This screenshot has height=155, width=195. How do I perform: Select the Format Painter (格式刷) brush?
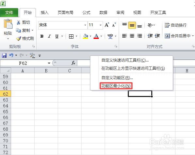(25, 39)
